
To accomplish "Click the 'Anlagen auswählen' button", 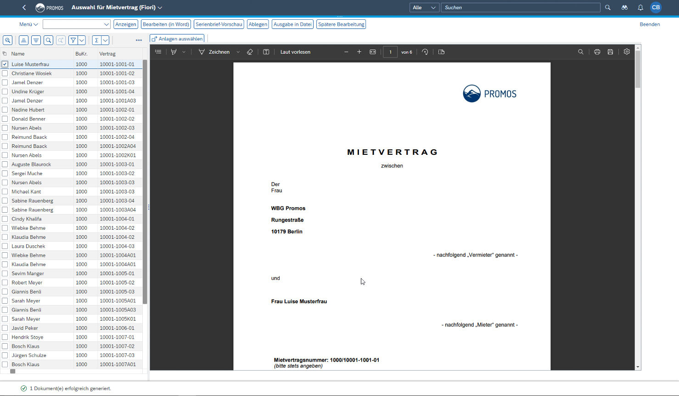I will [x=177, y=39].
